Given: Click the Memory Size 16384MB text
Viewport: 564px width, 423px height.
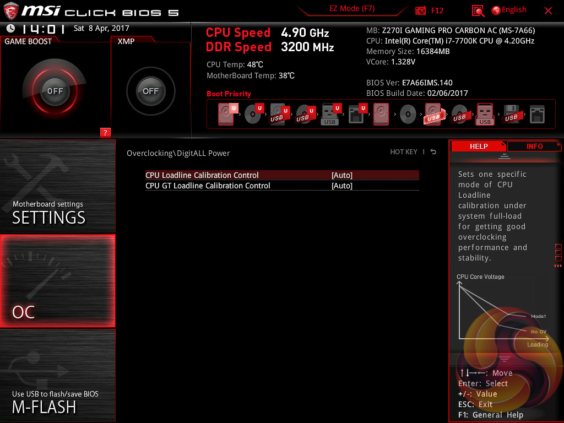Looking at the screenshot, I should pyautogui.click(x=408, y=51).
